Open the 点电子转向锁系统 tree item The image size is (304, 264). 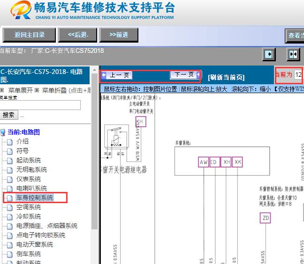(41, 235)
